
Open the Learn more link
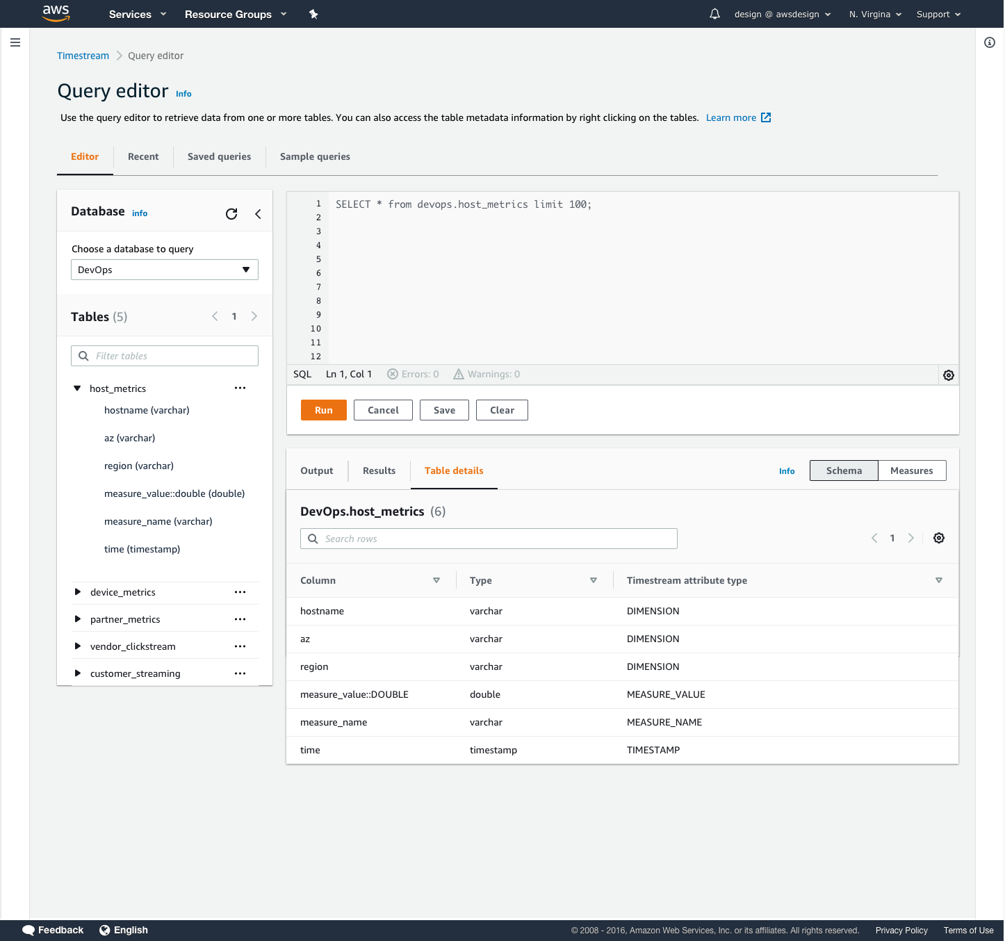click(x=731, y=117)
